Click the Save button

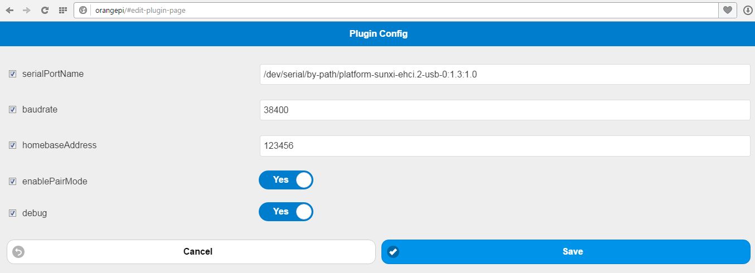[x=566, y=252]
